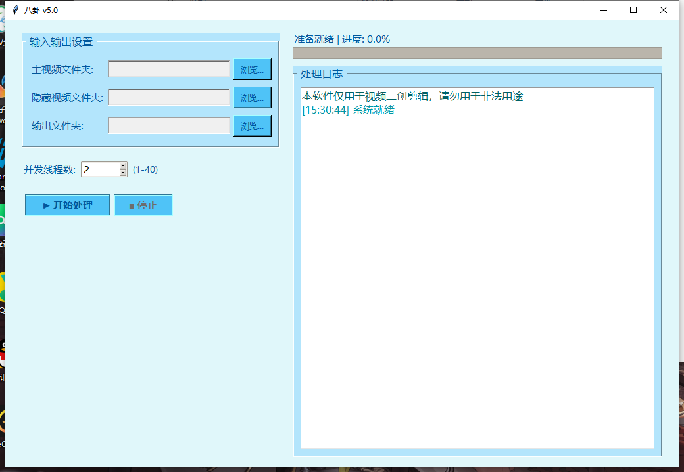Click the gray progress bar
This screenshot has height=472, width=684.
point(477,53)
